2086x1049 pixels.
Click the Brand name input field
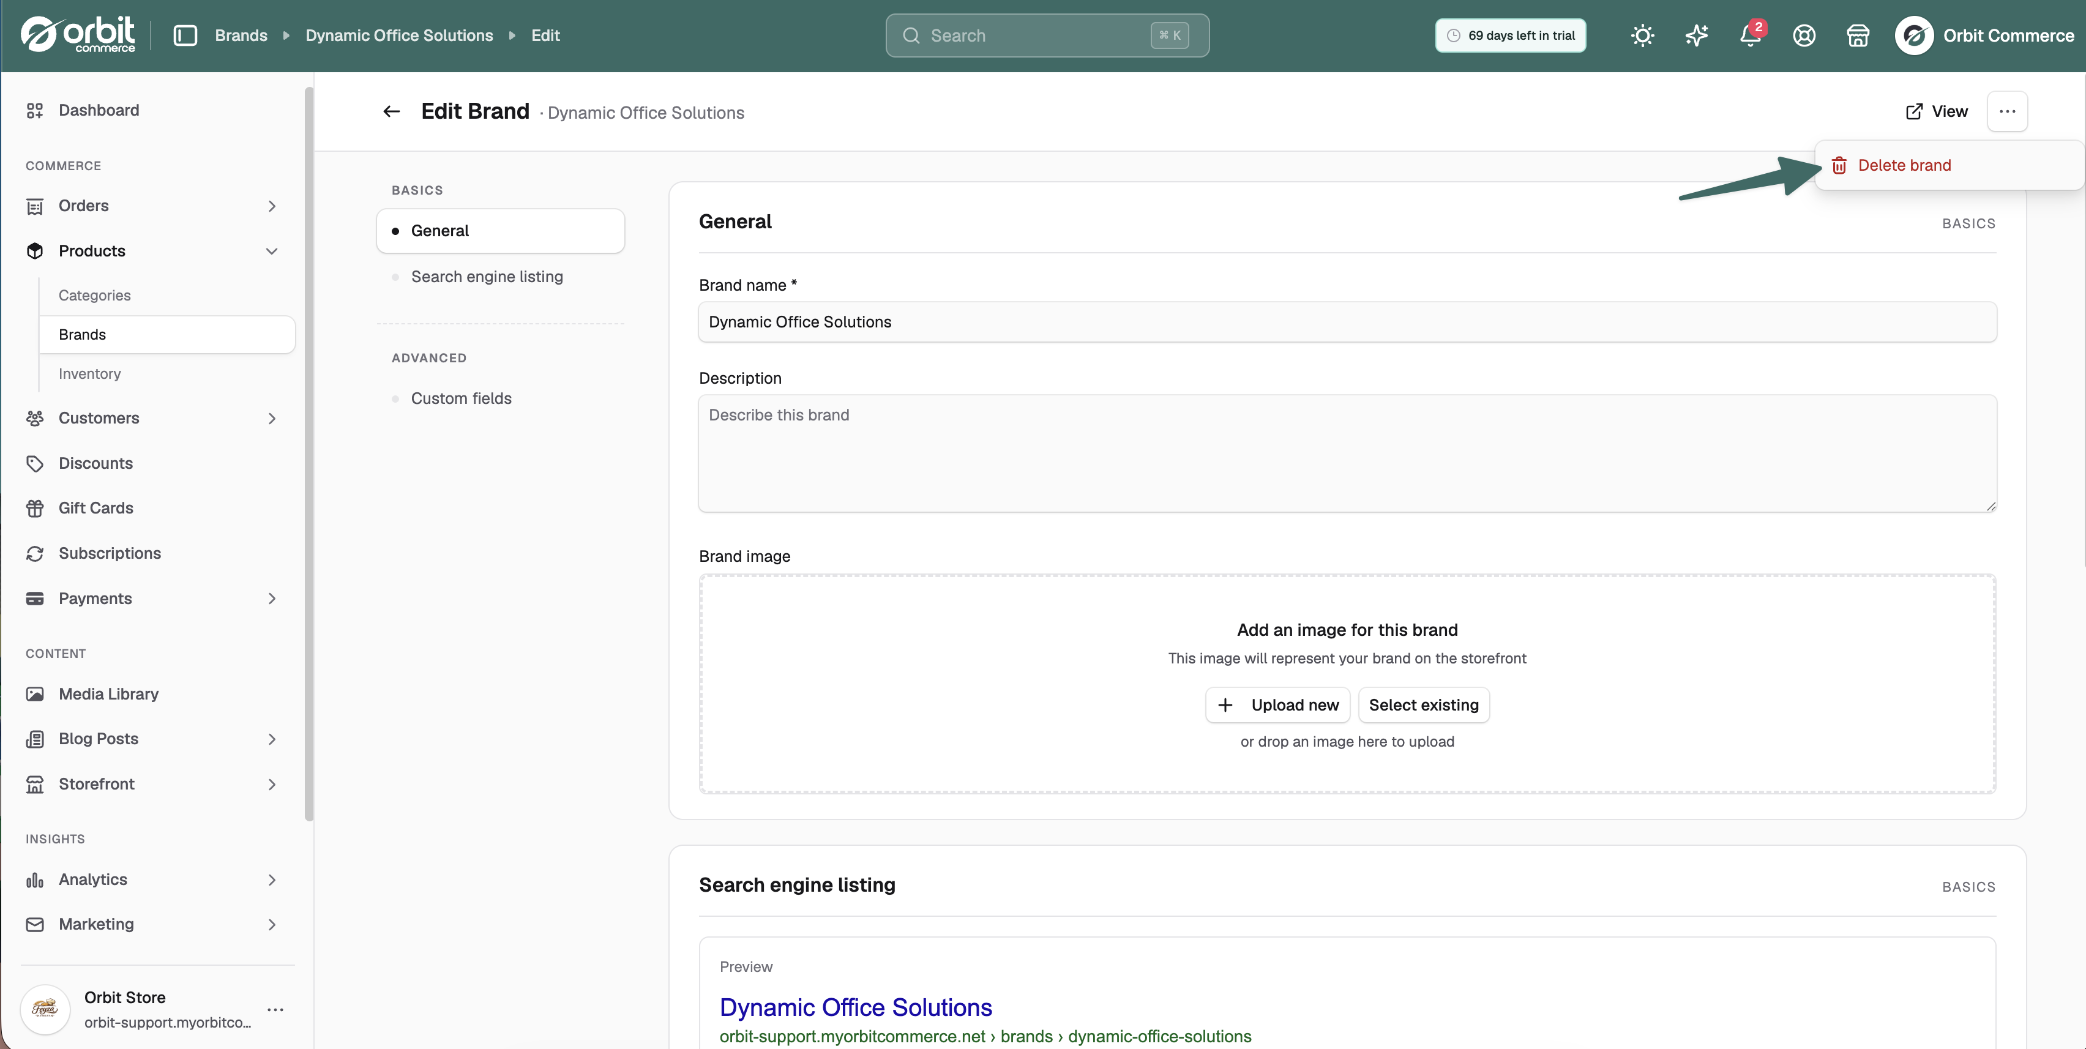(x=1347, y=322)
